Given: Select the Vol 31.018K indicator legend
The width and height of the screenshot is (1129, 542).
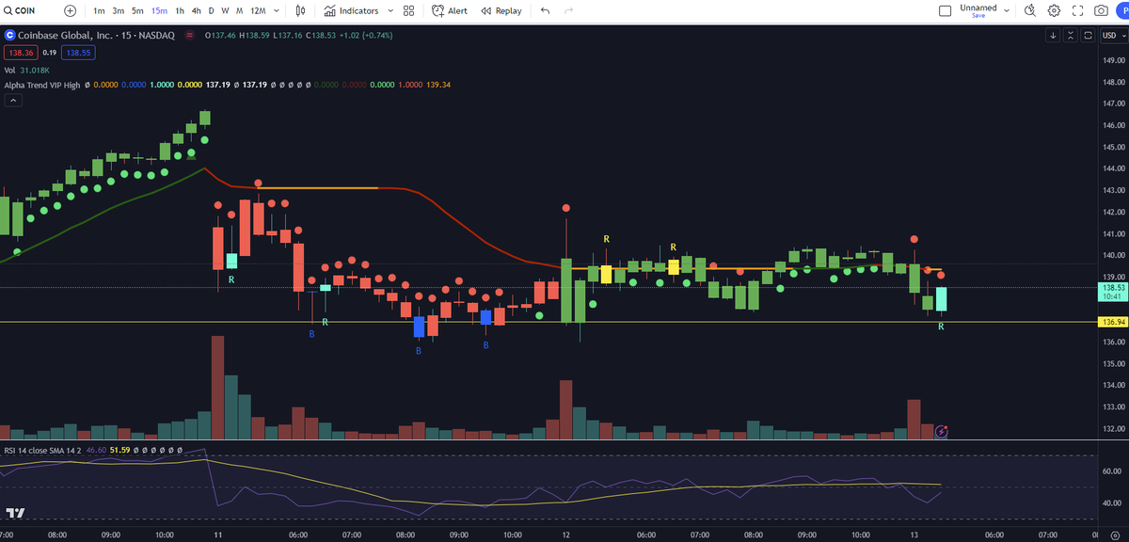Looking at the screenshot, I should 26,70.
